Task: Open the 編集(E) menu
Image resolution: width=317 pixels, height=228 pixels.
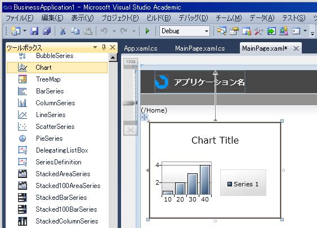Action: point(52,18)
